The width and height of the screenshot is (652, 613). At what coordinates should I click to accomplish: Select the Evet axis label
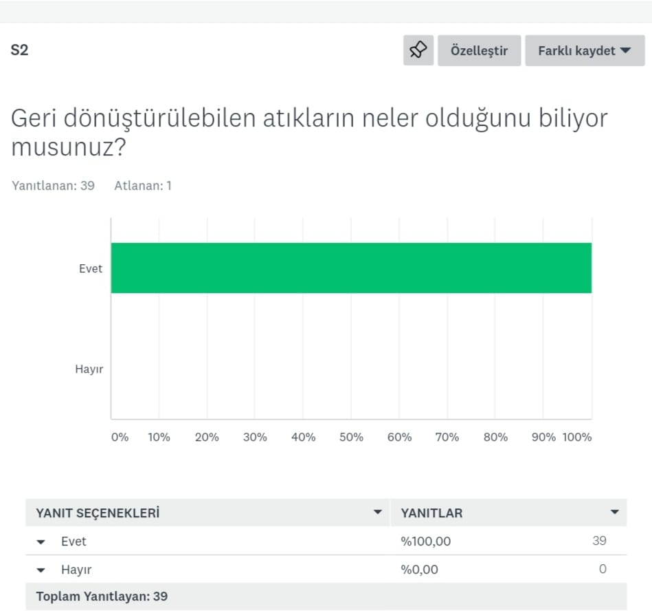point(90,268)
